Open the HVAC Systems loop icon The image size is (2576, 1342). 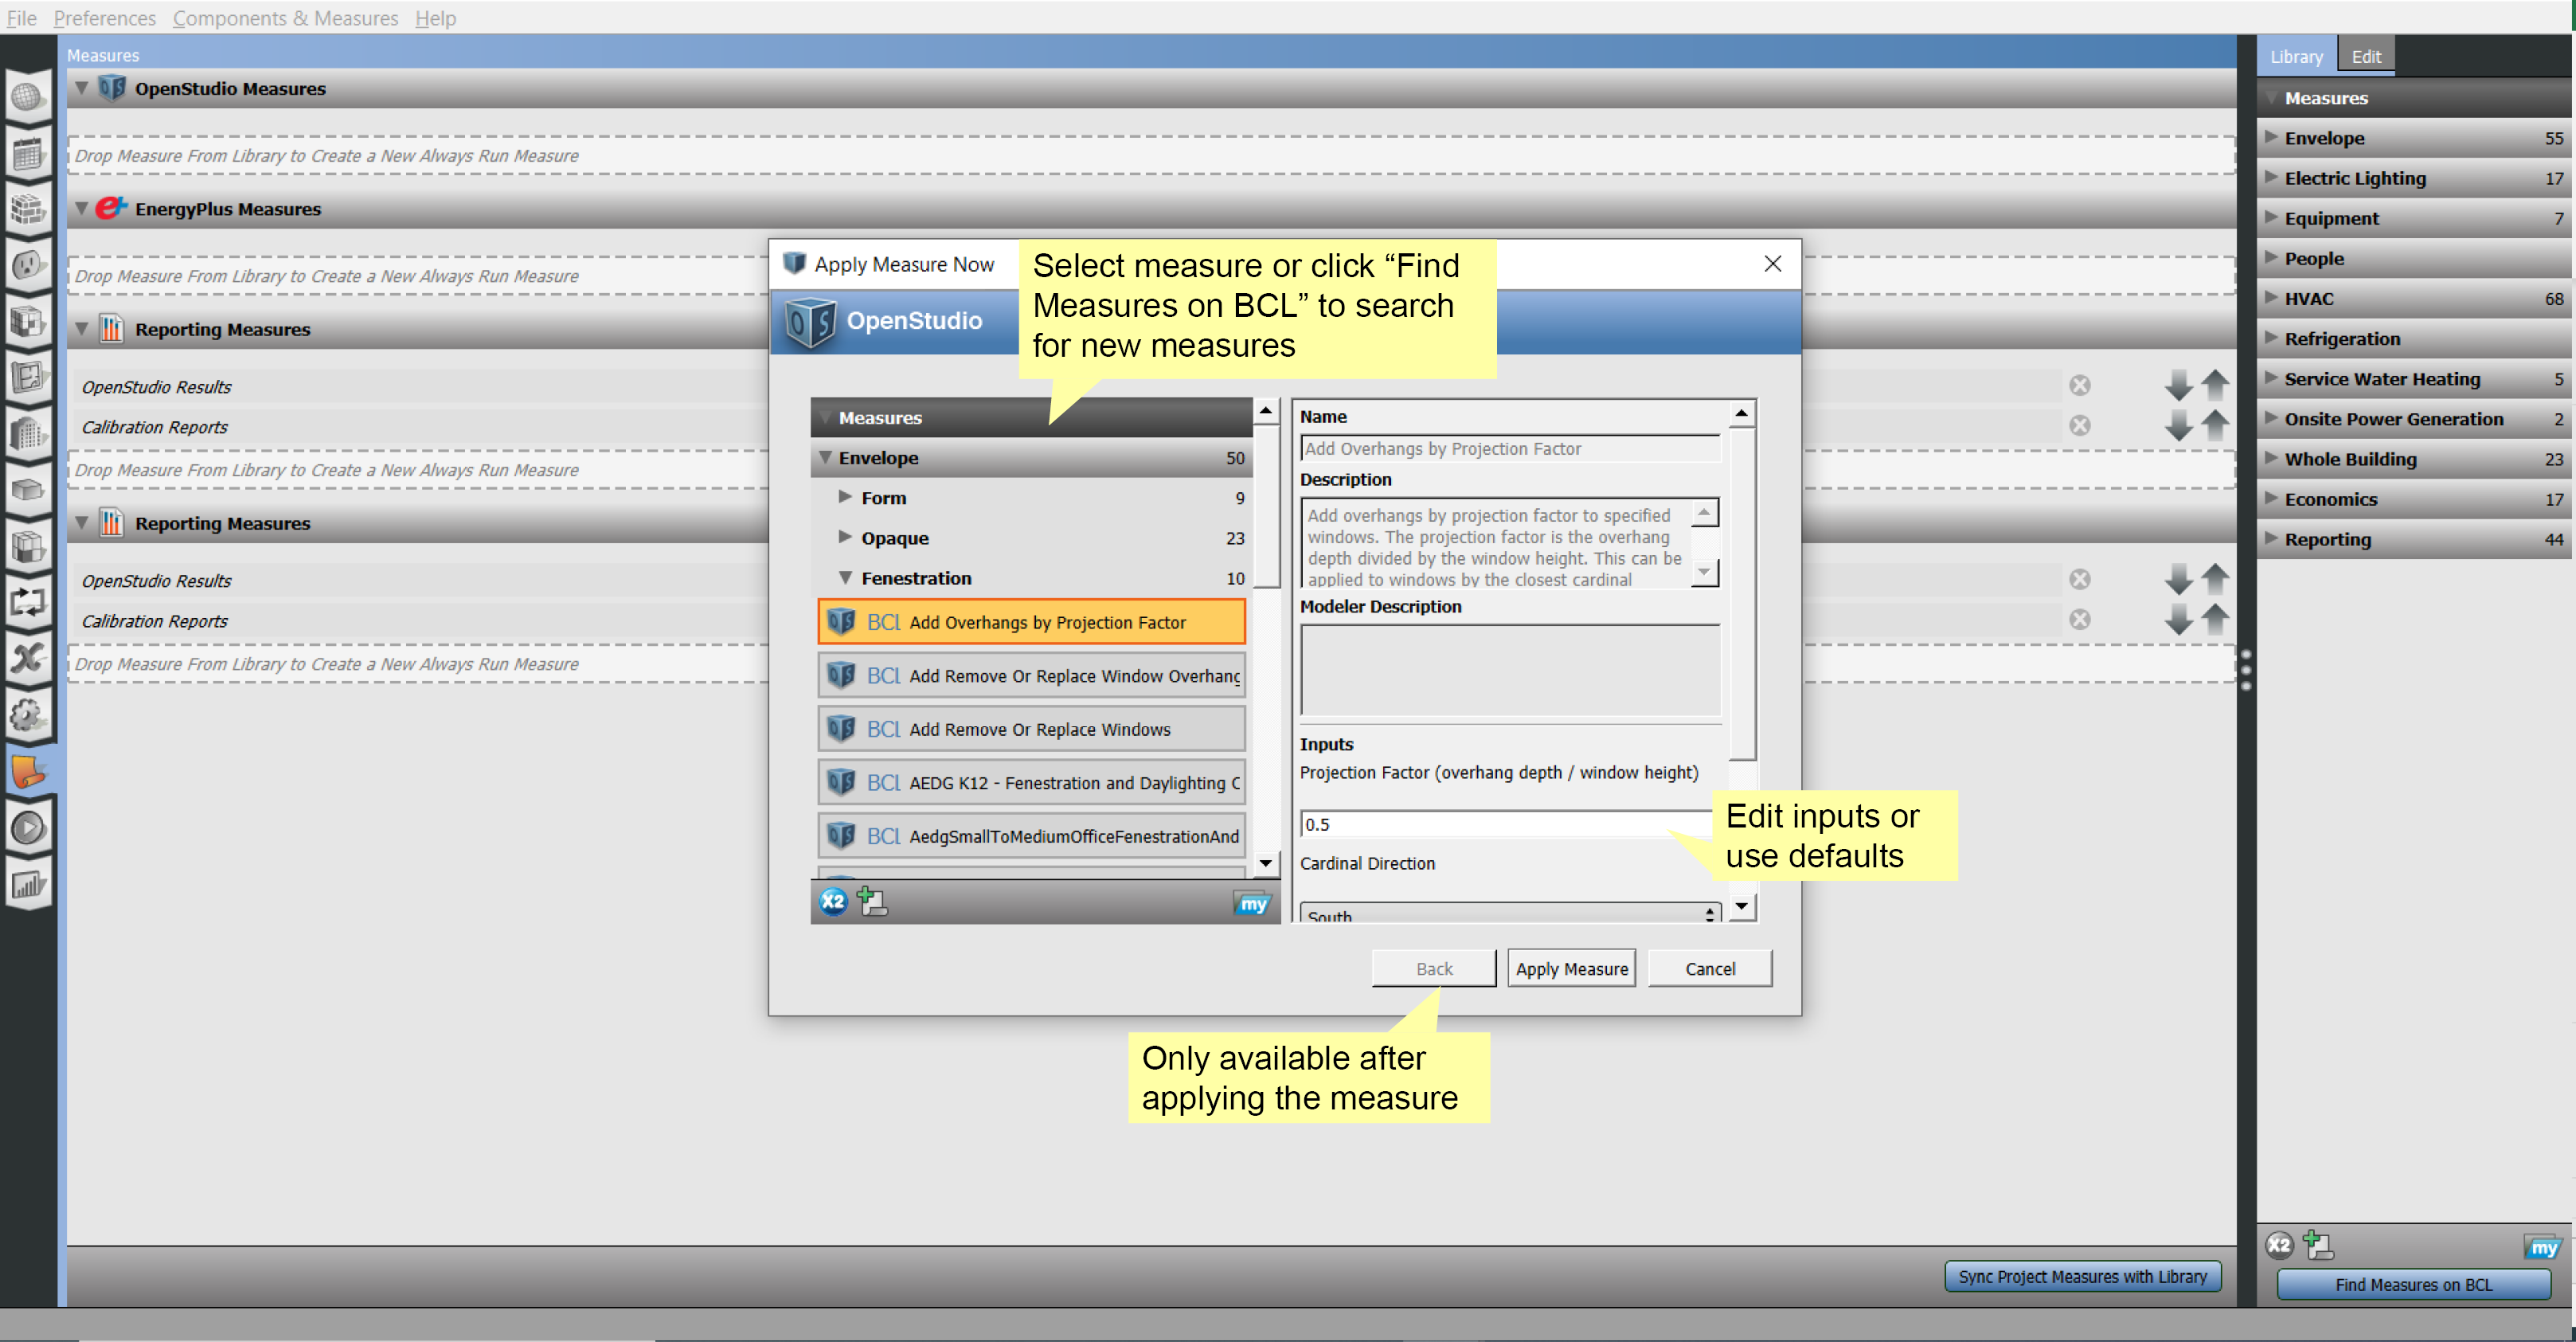pyautogui.click(x=28, y=601)
